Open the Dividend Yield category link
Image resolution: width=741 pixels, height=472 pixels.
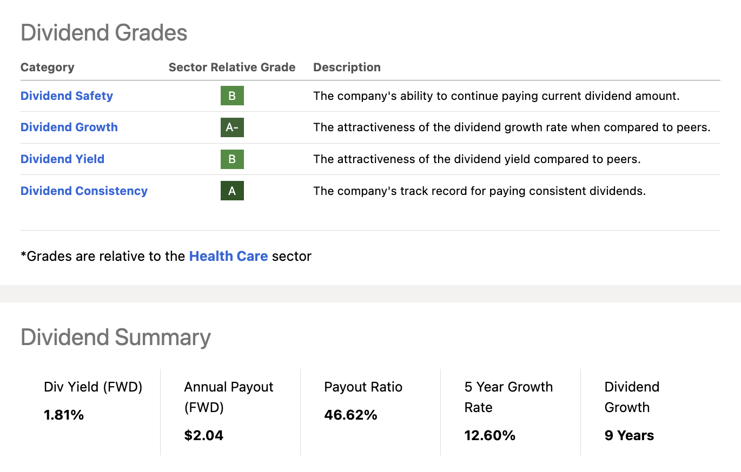[x=62, y=159]
